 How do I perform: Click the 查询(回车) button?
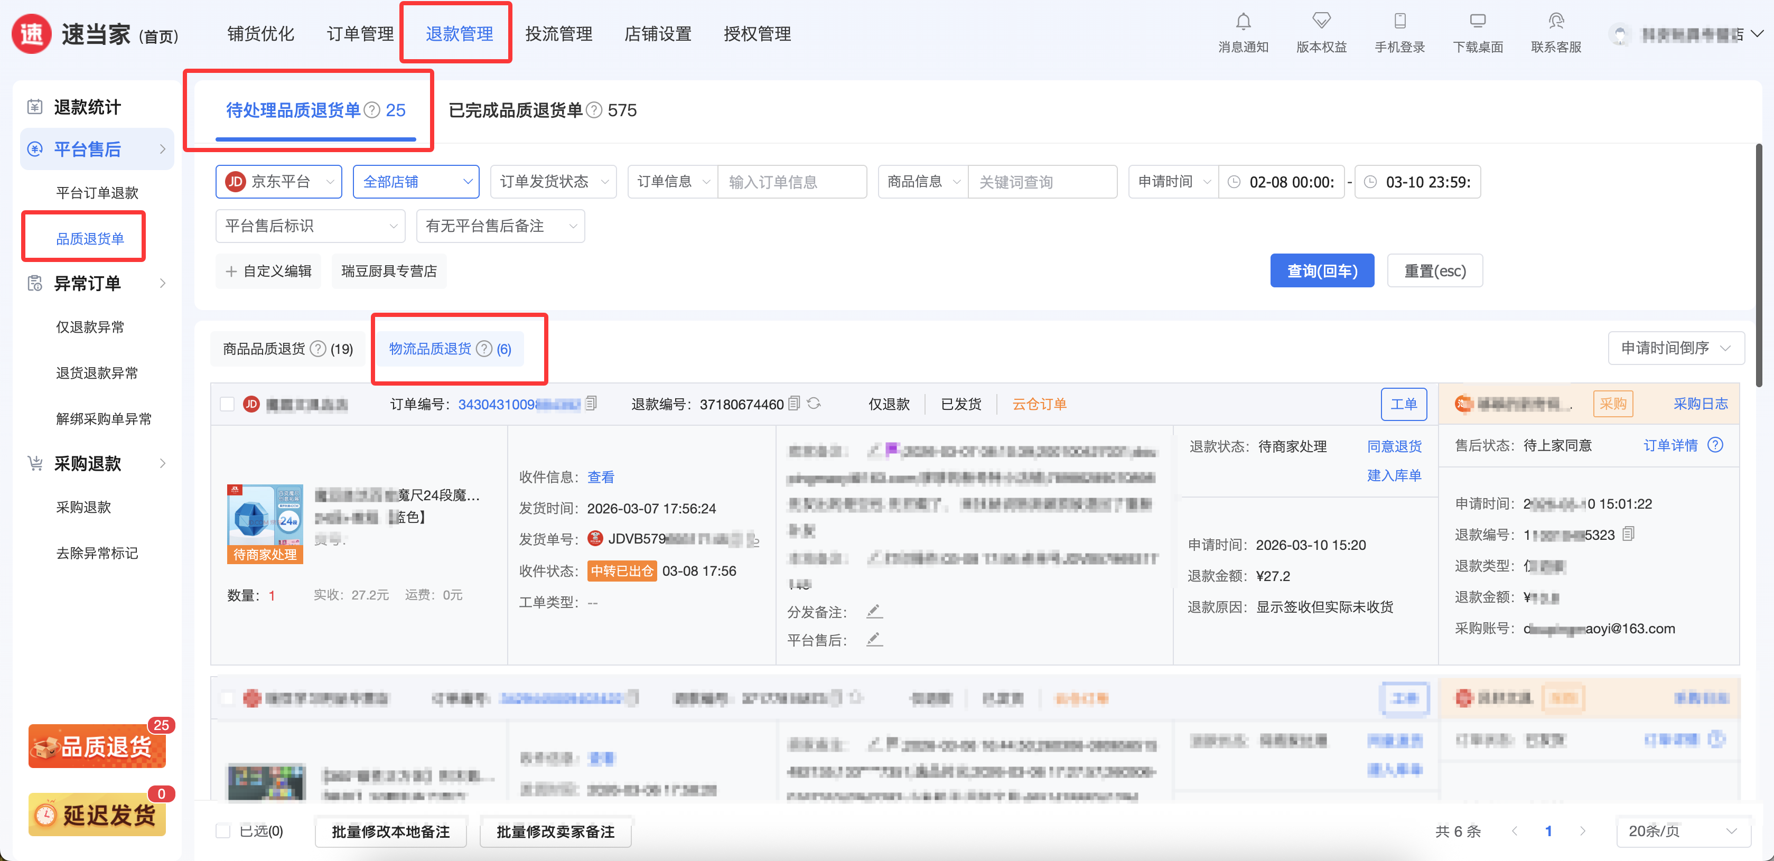pos(1322,270)
